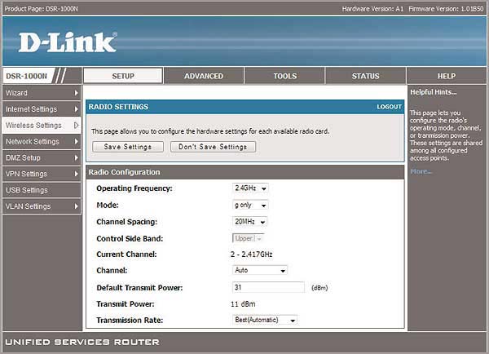Click the Default Transmit Power field
Screen dimensions: 489x354
[x=268, y=287]
